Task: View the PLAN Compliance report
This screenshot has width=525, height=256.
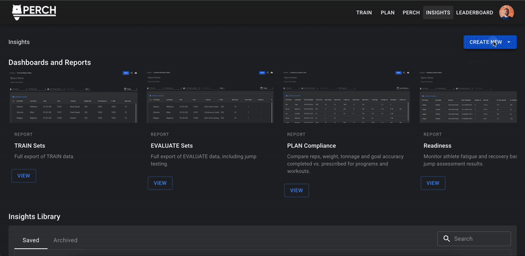Action: (x=297, y=191)
